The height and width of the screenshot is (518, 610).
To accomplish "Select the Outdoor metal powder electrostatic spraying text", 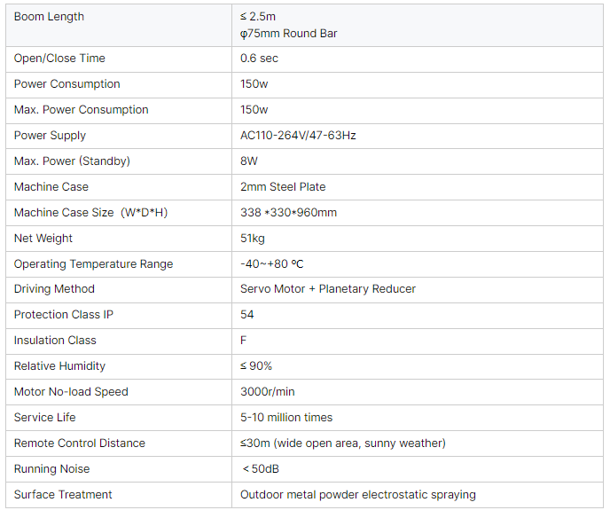I will click(x=358, y=495).
